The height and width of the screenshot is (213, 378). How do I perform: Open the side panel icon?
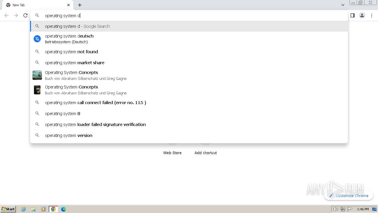coord(352,15)
